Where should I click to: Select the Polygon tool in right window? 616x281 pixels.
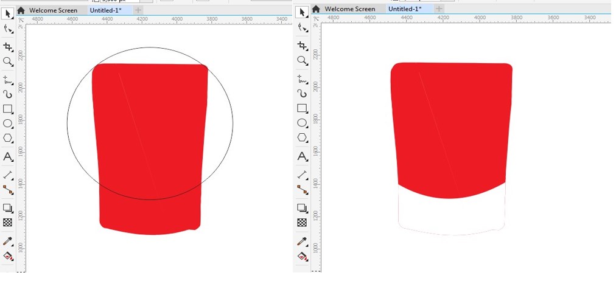click(x=302, y=137)
